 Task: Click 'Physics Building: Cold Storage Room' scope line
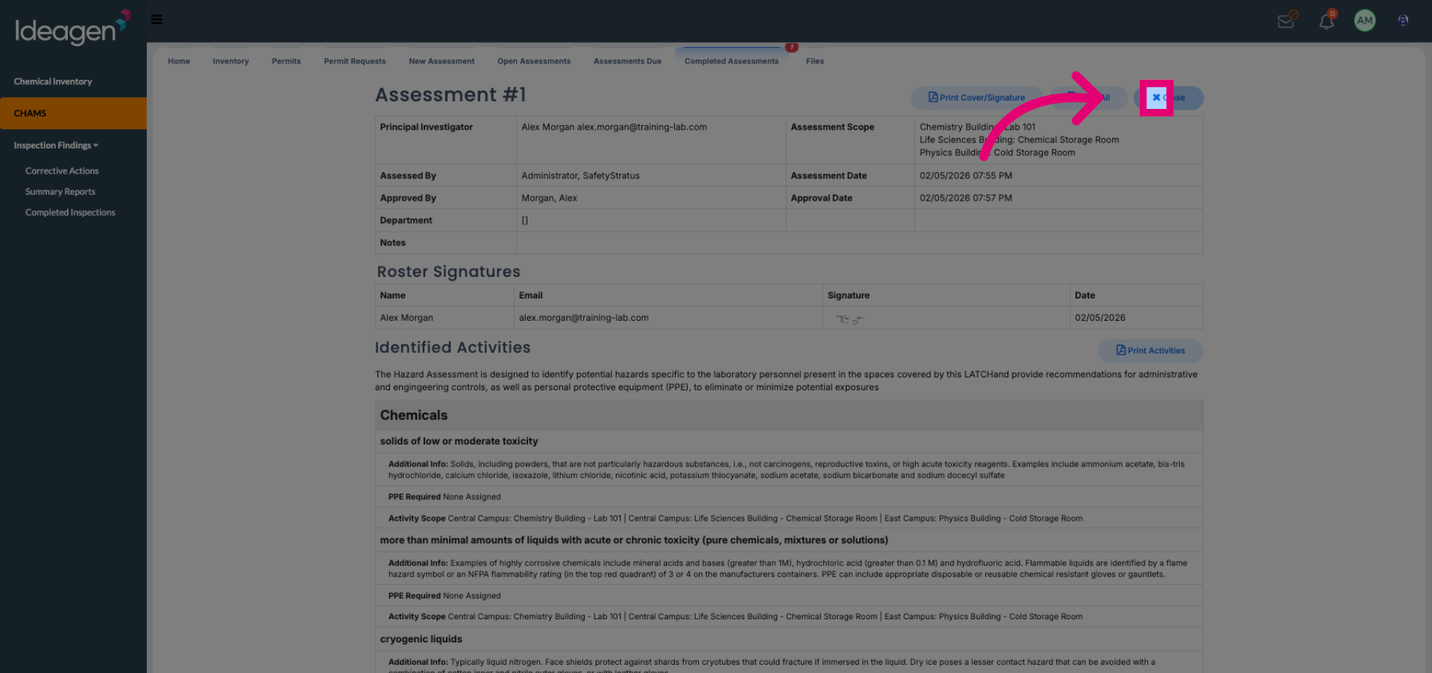[997, 153]
